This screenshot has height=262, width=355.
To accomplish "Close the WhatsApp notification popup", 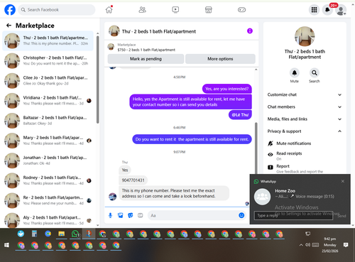I will [343, 181].
